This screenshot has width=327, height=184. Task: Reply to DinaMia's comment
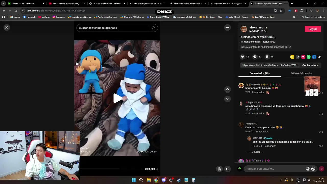258,92
